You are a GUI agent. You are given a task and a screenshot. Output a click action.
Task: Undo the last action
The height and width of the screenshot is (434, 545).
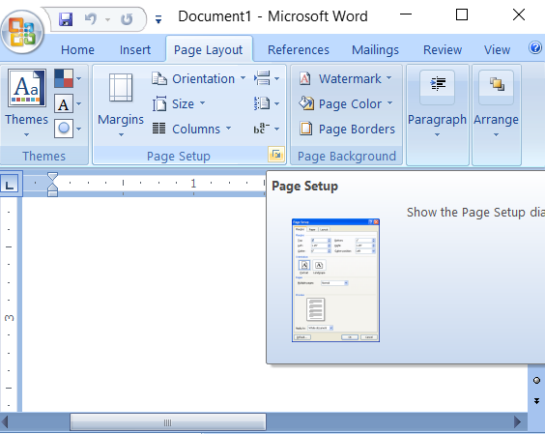[91, 19]
